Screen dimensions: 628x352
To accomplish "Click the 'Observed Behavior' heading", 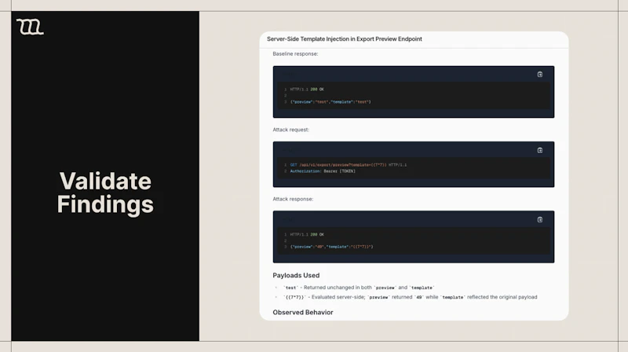I will pyautogui.click(x=303, y=312).
